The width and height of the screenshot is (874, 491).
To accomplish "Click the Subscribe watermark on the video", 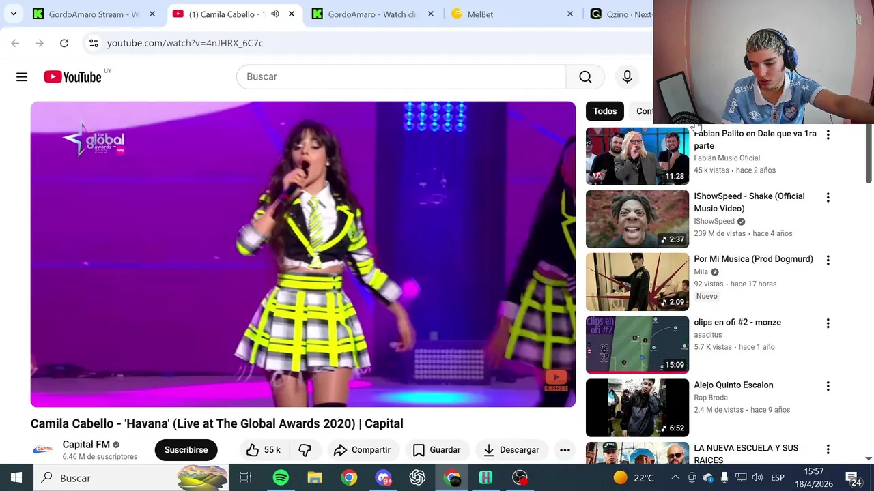I will point(556,381).
